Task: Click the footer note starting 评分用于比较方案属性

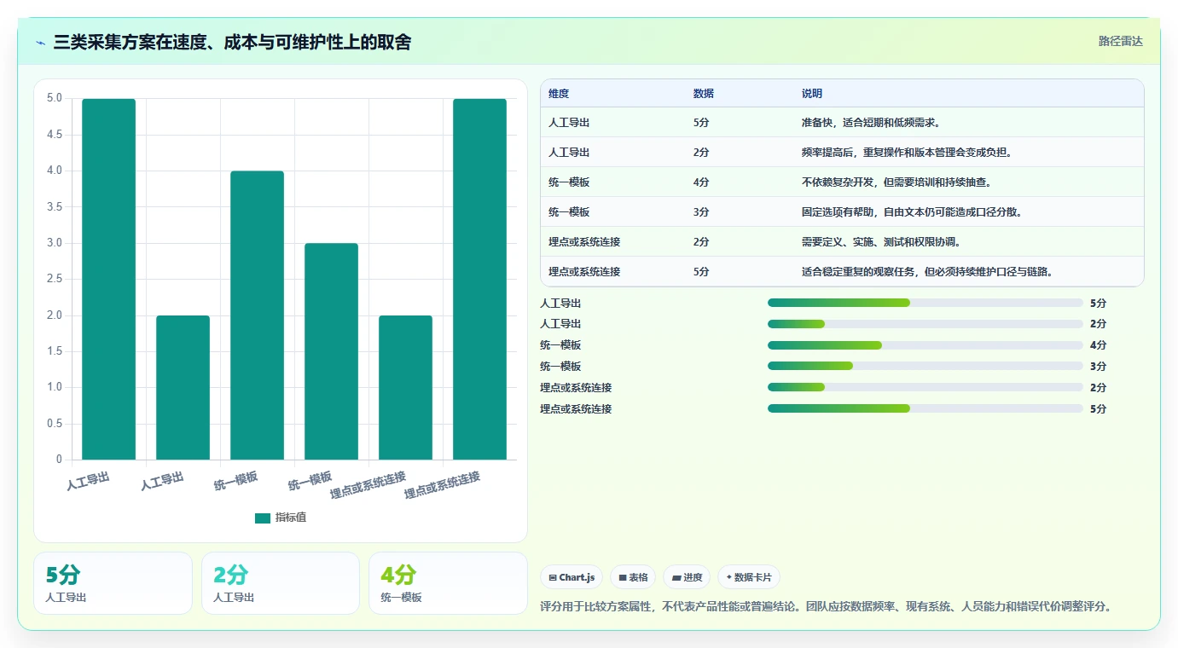Action: coord(826,606)
